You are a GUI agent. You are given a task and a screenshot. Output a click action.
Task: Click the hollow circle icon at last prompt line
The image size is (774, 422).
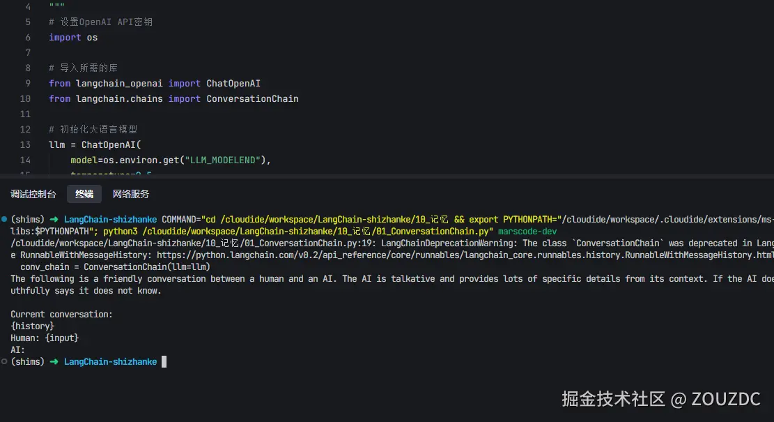[4, 361]
